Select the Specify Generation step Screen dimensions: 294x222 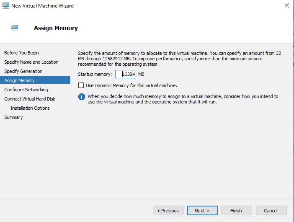pyautogui.click(x=23, y=71)
